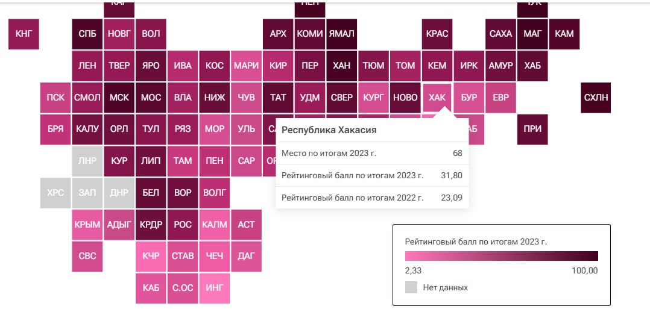Click the КНГ region tile

coord(24,34)
